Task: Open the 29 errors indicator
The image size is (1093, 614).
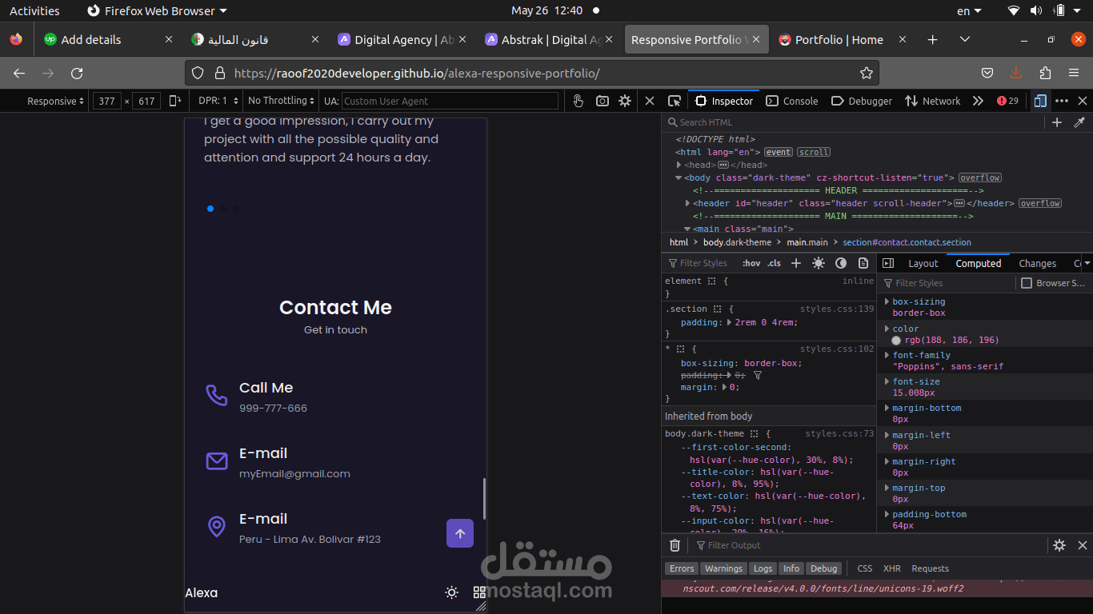Action: (1007, 101)
